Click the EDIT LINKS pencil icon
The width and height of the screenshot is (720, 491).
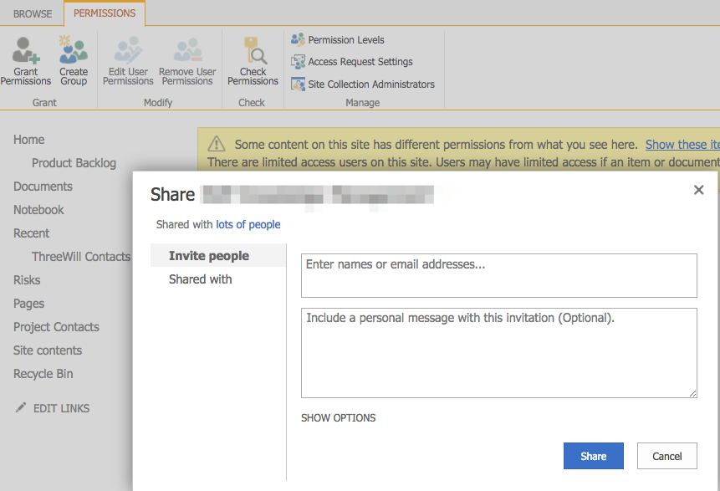21,407
